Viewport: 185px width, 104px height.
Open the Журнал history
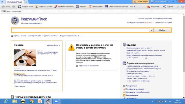click(x=168, y=7)
